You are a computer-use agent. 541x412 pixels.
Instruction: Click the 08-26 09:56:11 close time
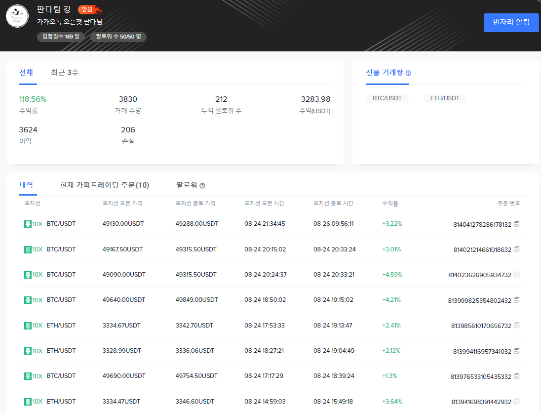click(x=333, y=224)
